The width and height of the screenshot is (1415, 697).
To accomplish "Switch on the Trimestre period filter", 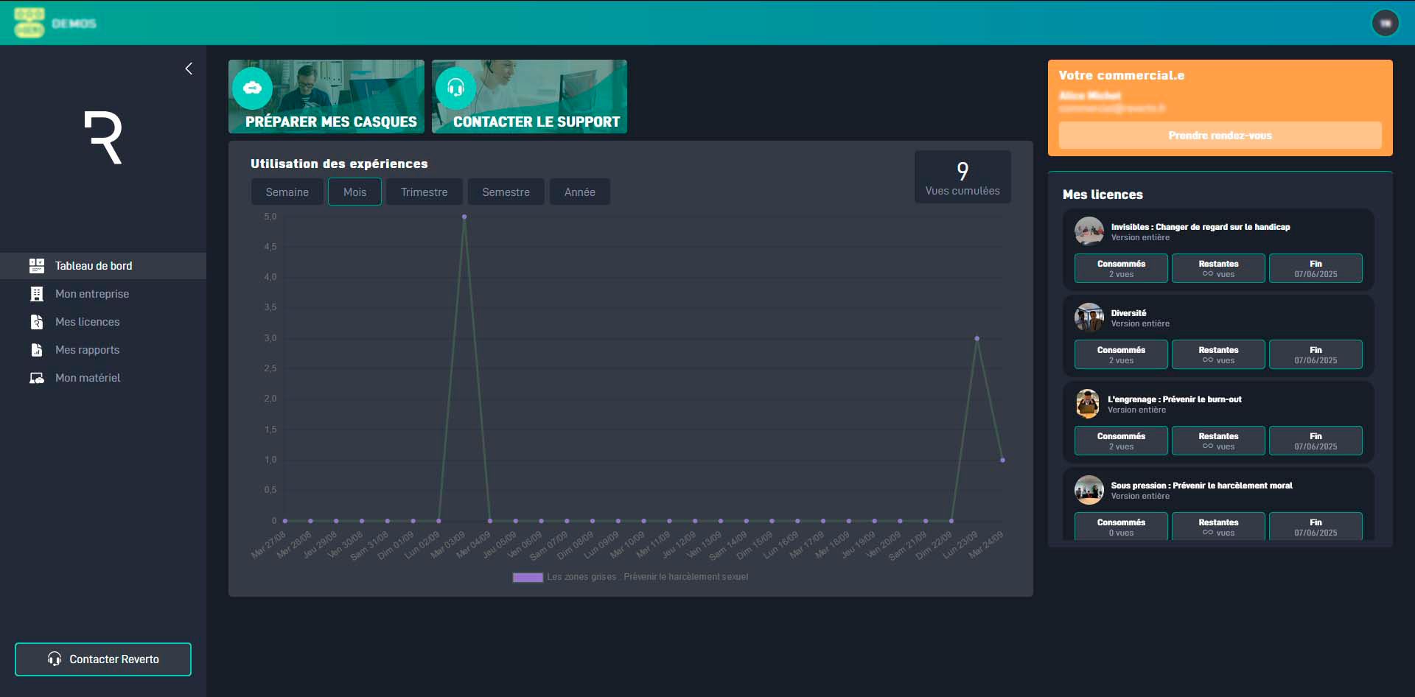I will [424, 192].
